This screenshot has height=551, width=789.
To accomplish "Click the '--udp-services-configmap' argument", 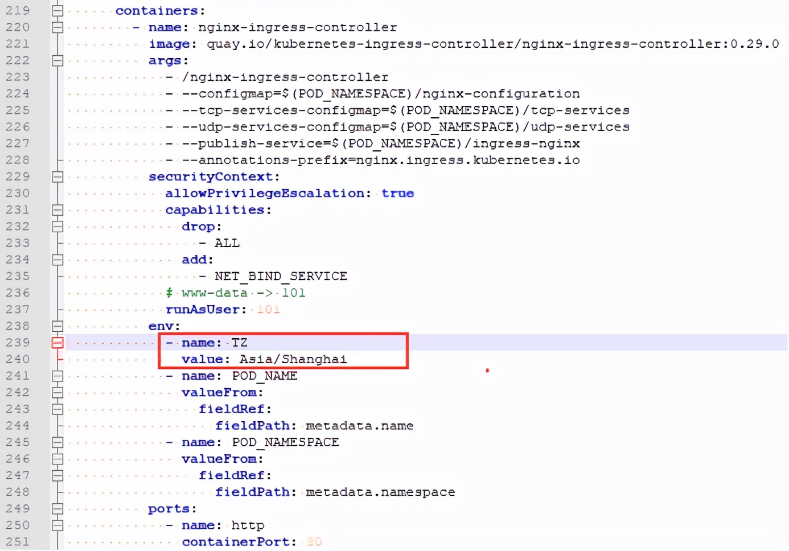I will pyautogui.click(x=405, y=126).
